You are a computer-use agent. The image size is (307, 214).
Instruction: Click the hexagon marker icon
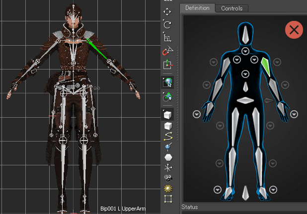pyautogui.click(x=168, y=157)
